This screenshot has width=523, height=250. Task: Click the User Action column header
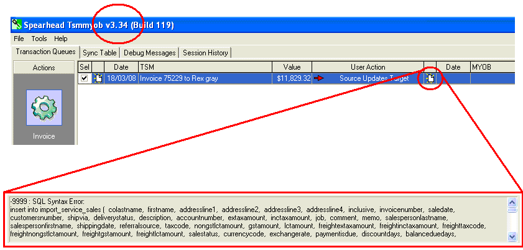(x=368, y=67)
